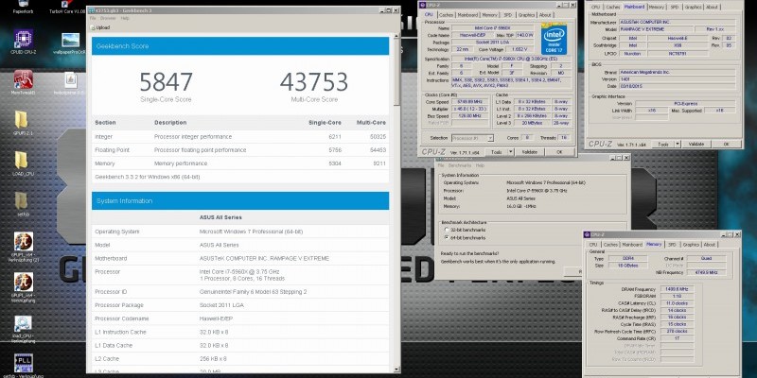
Task: Switch to Graphics tab in CPU-Z CPU window
Action: pos(526,15)
